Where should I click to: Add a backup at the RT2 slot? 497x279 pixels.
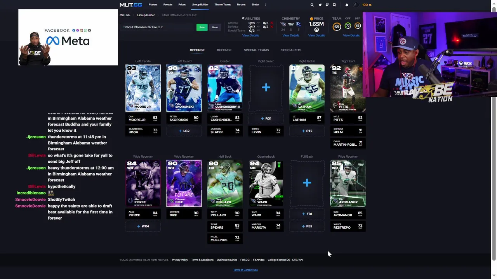(307, 131)
